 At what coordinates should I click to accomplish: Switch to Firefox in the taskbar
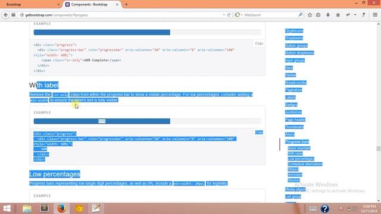pyautogui.click(x=61, y=209)
